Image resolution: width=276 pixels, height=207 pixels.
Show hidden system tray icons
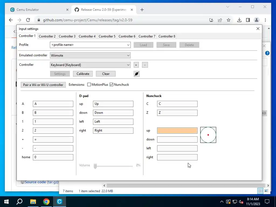coord(222,202)
